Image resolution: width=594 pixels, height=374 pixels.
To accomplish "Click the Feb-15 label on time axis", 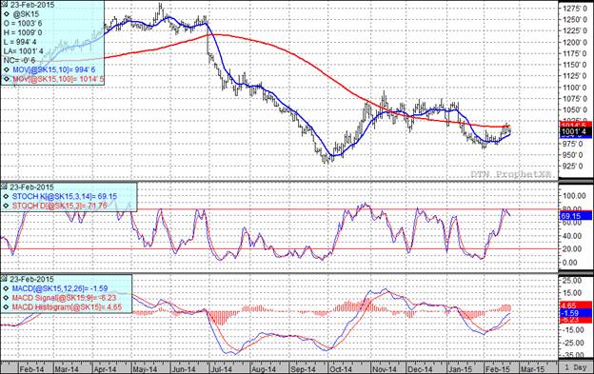I will click(x=498, y=369).
